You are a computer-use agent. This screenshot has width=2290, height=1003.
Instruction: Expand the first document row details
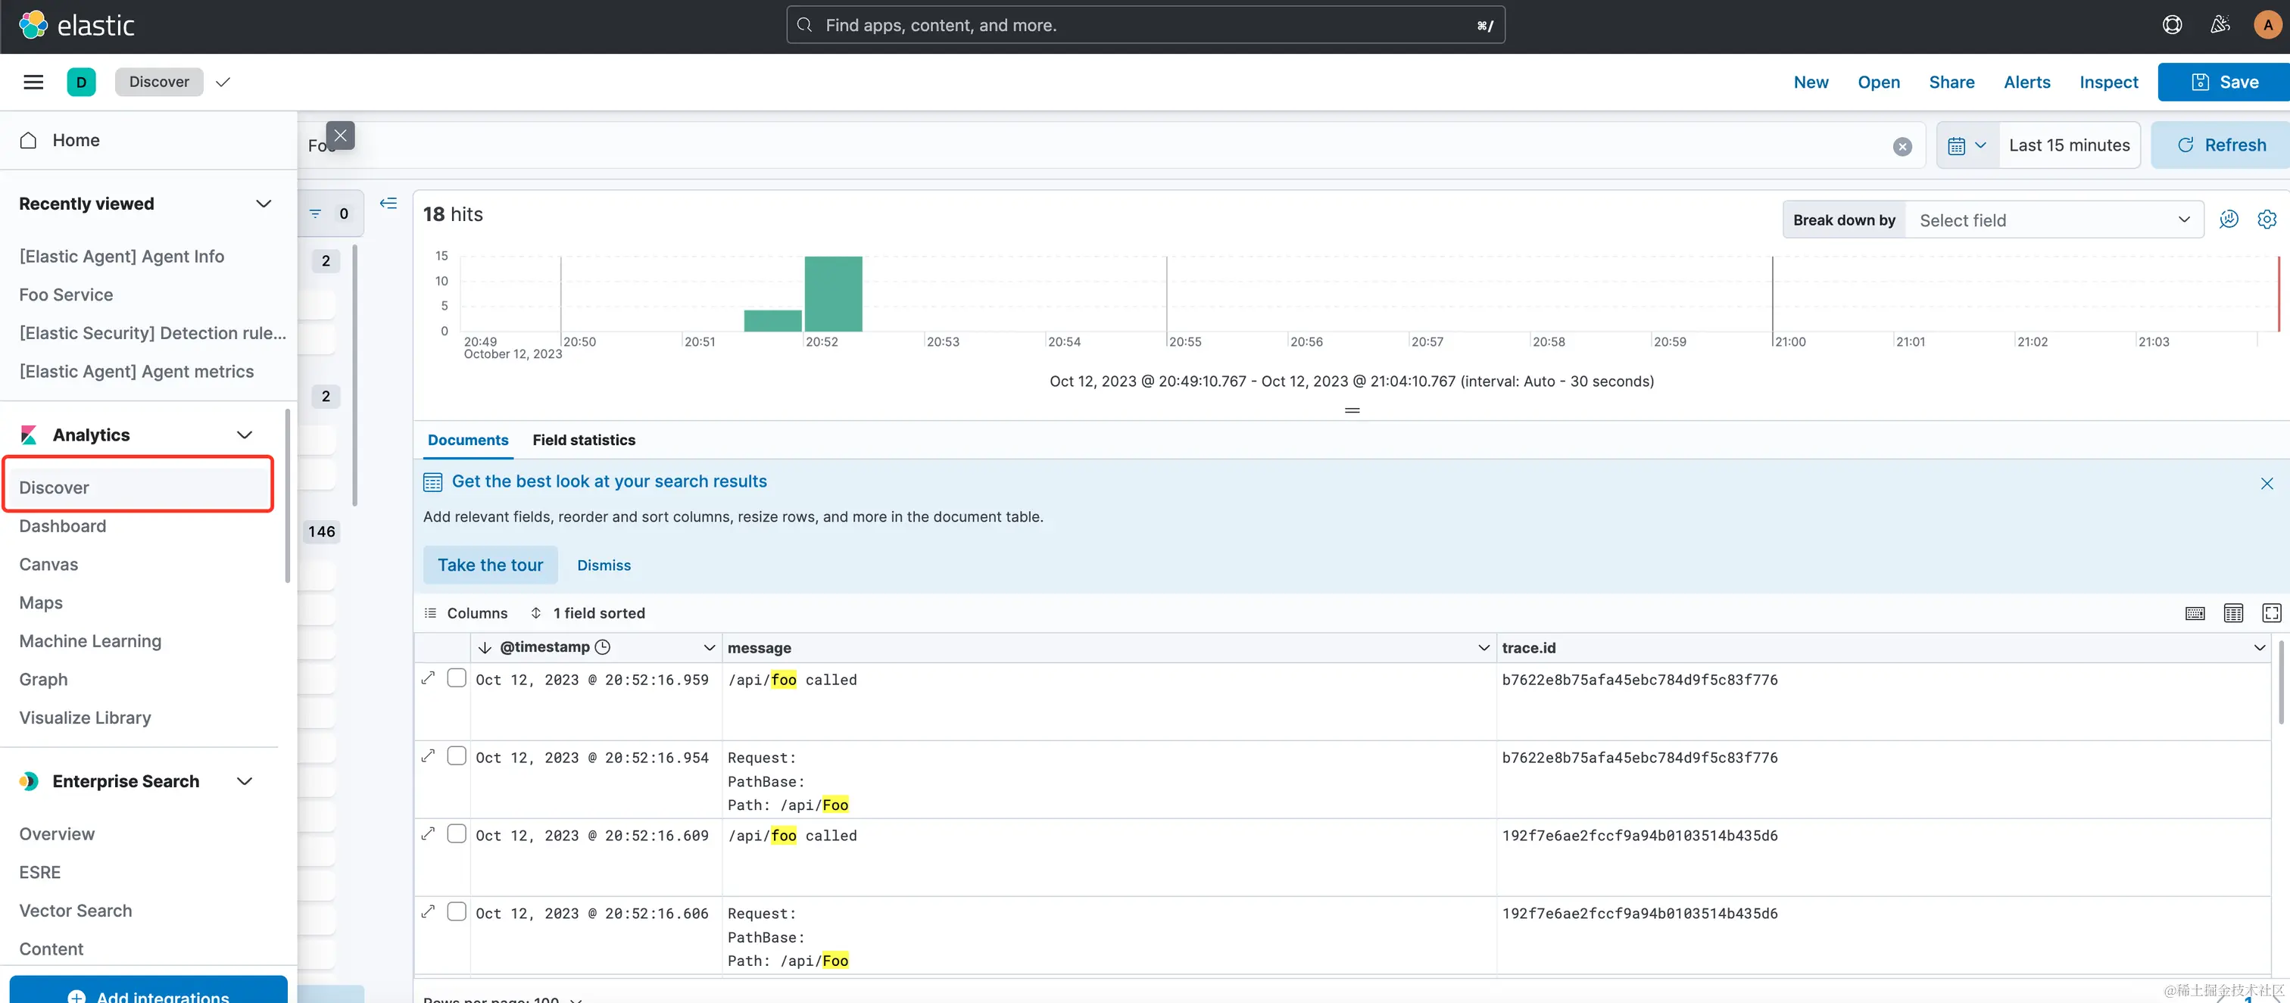pyautogui.click(x=428, y=679)
